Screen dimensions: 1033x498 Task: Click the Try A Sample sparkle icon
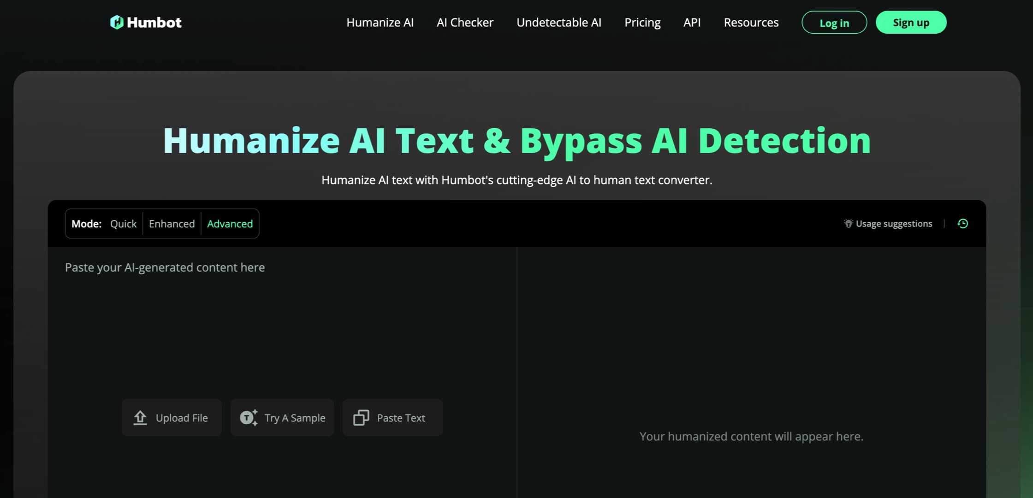pos(249,418)
